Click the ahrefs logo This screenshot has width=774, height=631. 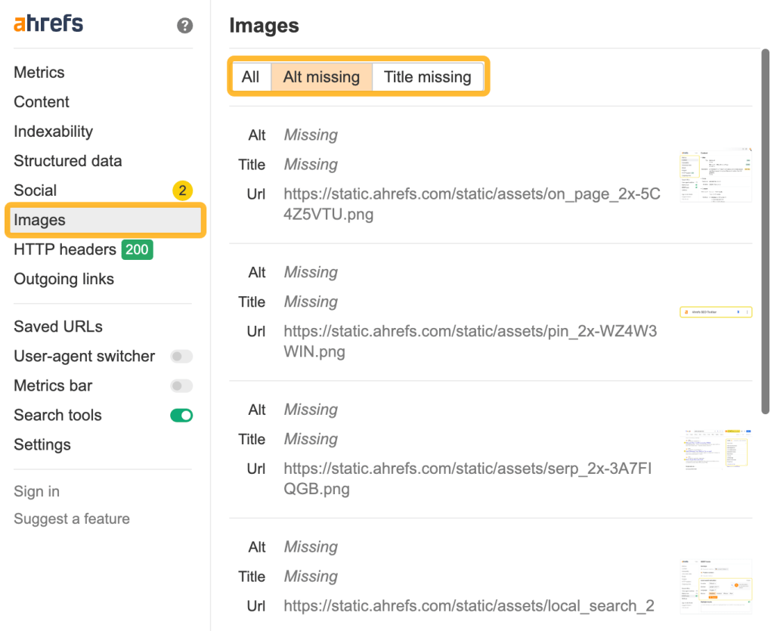click(x=47, y=23)
